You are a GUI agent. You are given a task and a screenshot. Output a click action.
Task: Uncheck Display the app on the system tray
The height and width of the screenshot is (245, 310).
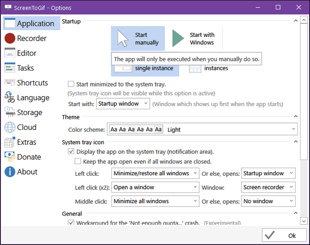[71, 152]
